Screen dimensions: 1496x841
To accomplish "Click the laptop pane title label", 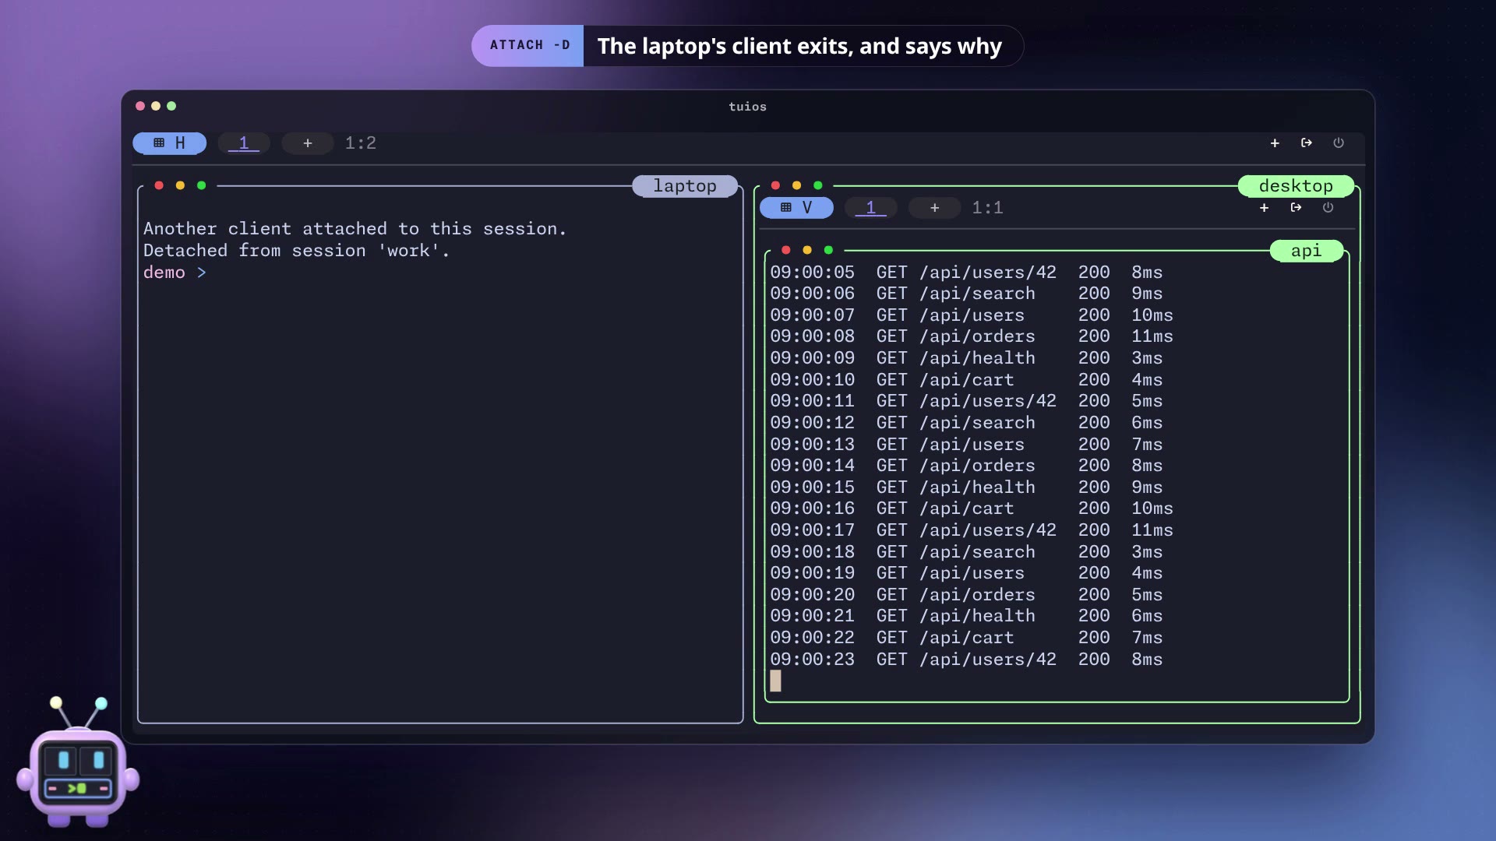I will pyautogui.click(x=685, y=186).
